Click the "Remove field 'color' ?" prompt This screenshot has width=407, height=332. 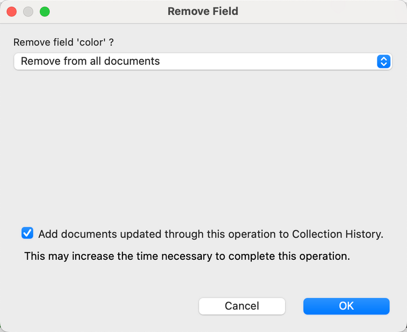(x=64, y=42)
